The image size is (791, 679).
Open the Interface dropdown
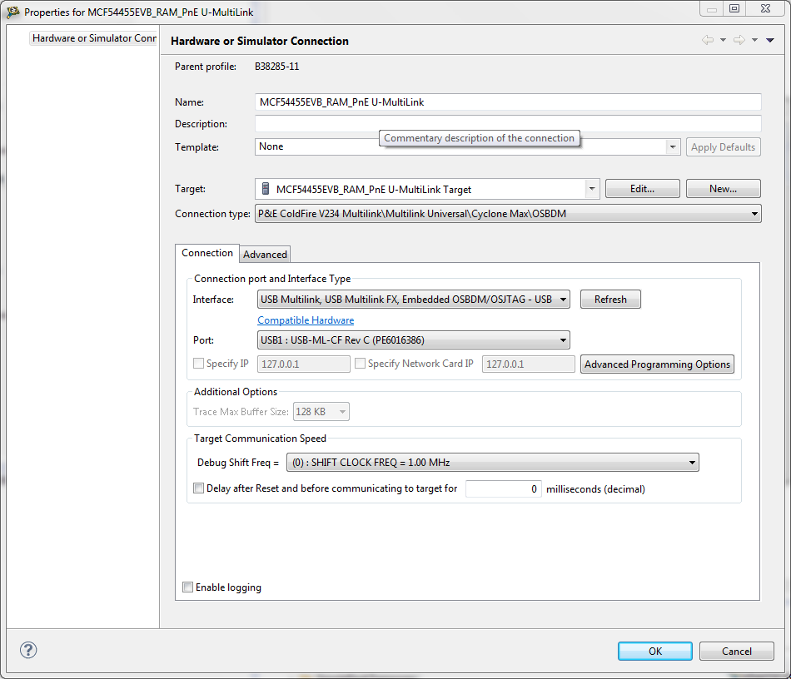click(x=414, y=300)
